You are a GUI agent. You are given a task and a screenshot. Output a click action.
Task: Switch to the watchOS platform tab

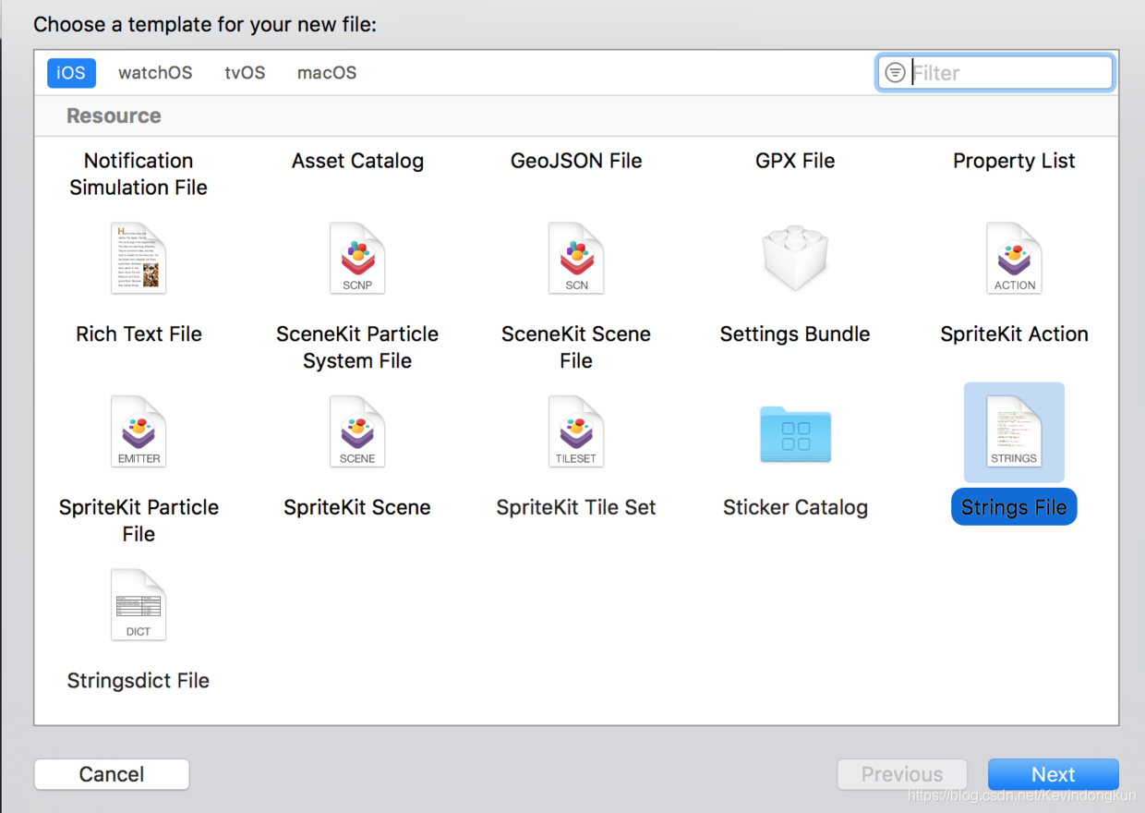point(155,73)
